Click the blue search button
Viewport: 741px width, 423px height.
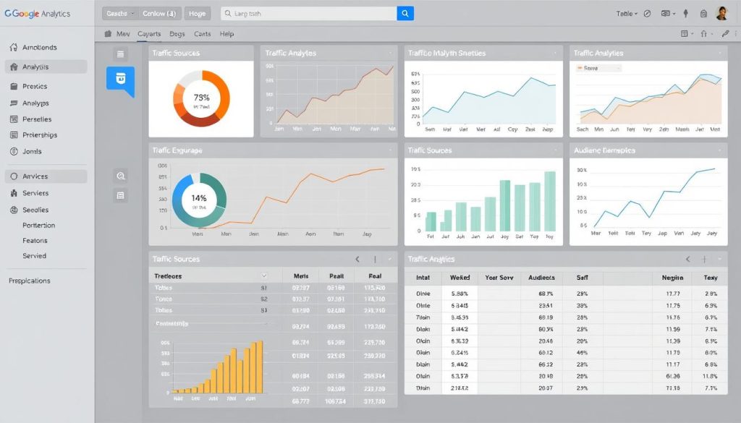point(405,13)
